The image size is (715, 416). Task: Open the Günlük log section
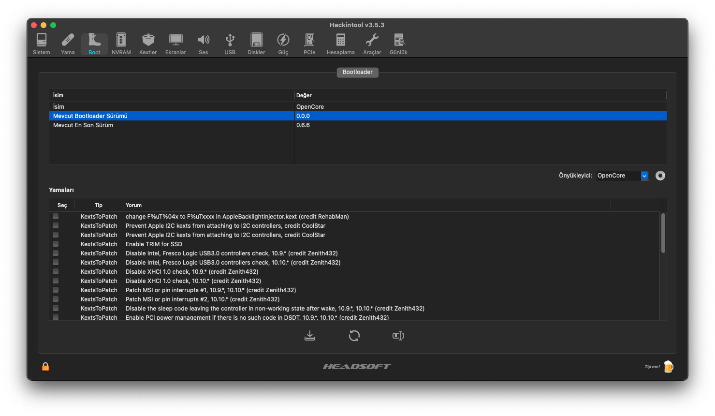[399, 44]
